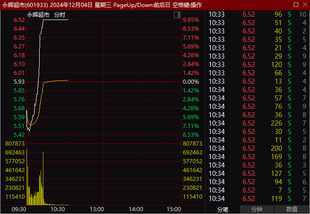Screen dimensions: 310x214
Task: Select the 数值 tab
Action: pos(292,209)
